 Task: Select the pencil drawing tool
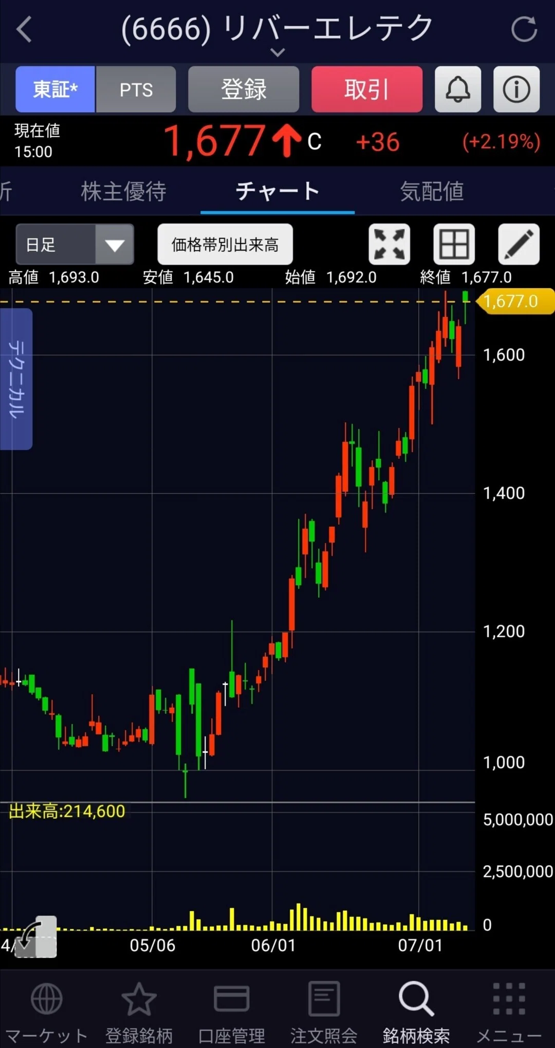pyautogui.click(x=519, y=244)
